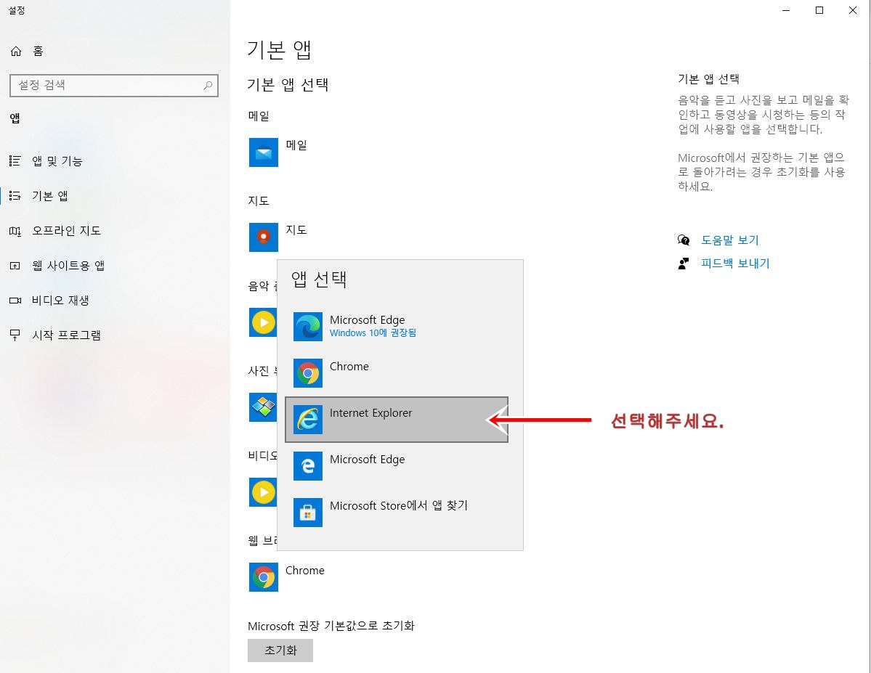871x673 pixels.
Task: Click the '설정 검색' search field
Action: click(x=114, y=86)
